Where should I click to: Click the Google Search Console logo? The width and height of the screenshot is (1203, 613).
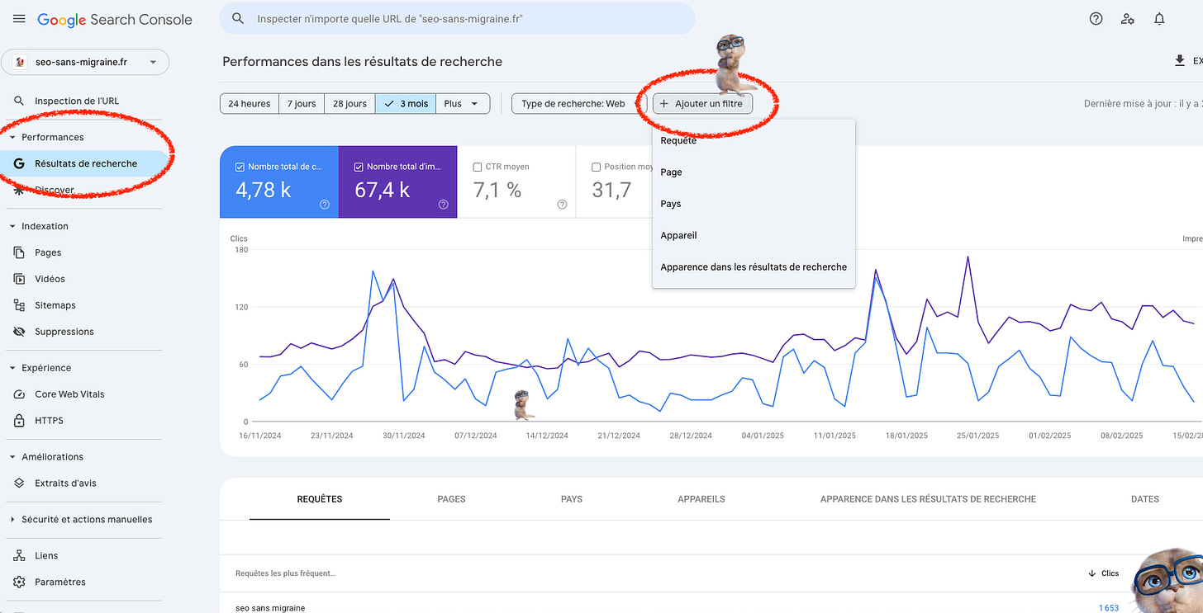coord(115,19)
